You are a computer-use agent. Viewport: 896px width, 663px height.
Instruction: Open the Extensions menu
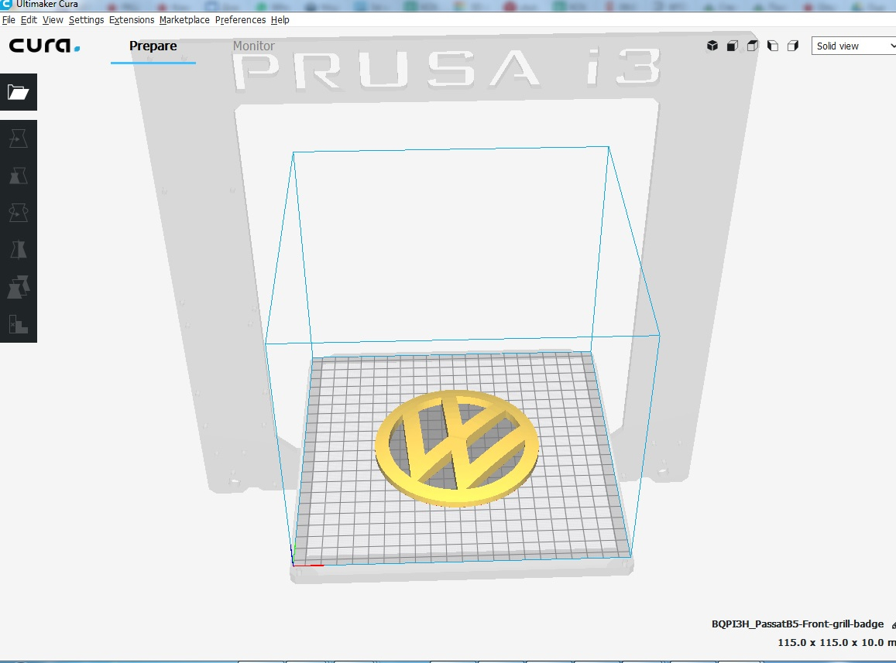(132, 19)
